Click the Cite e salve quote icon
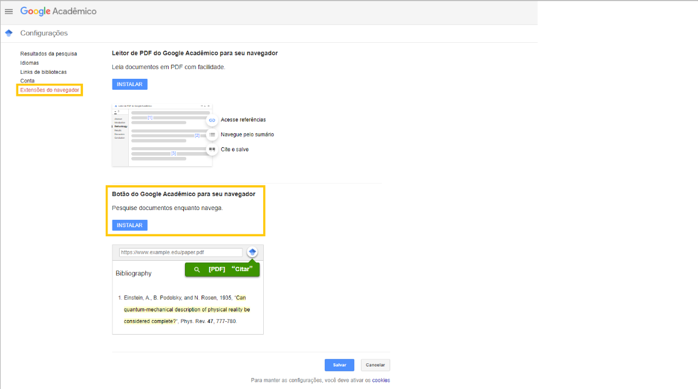This screenshot has width=698, height=389. 212,150
